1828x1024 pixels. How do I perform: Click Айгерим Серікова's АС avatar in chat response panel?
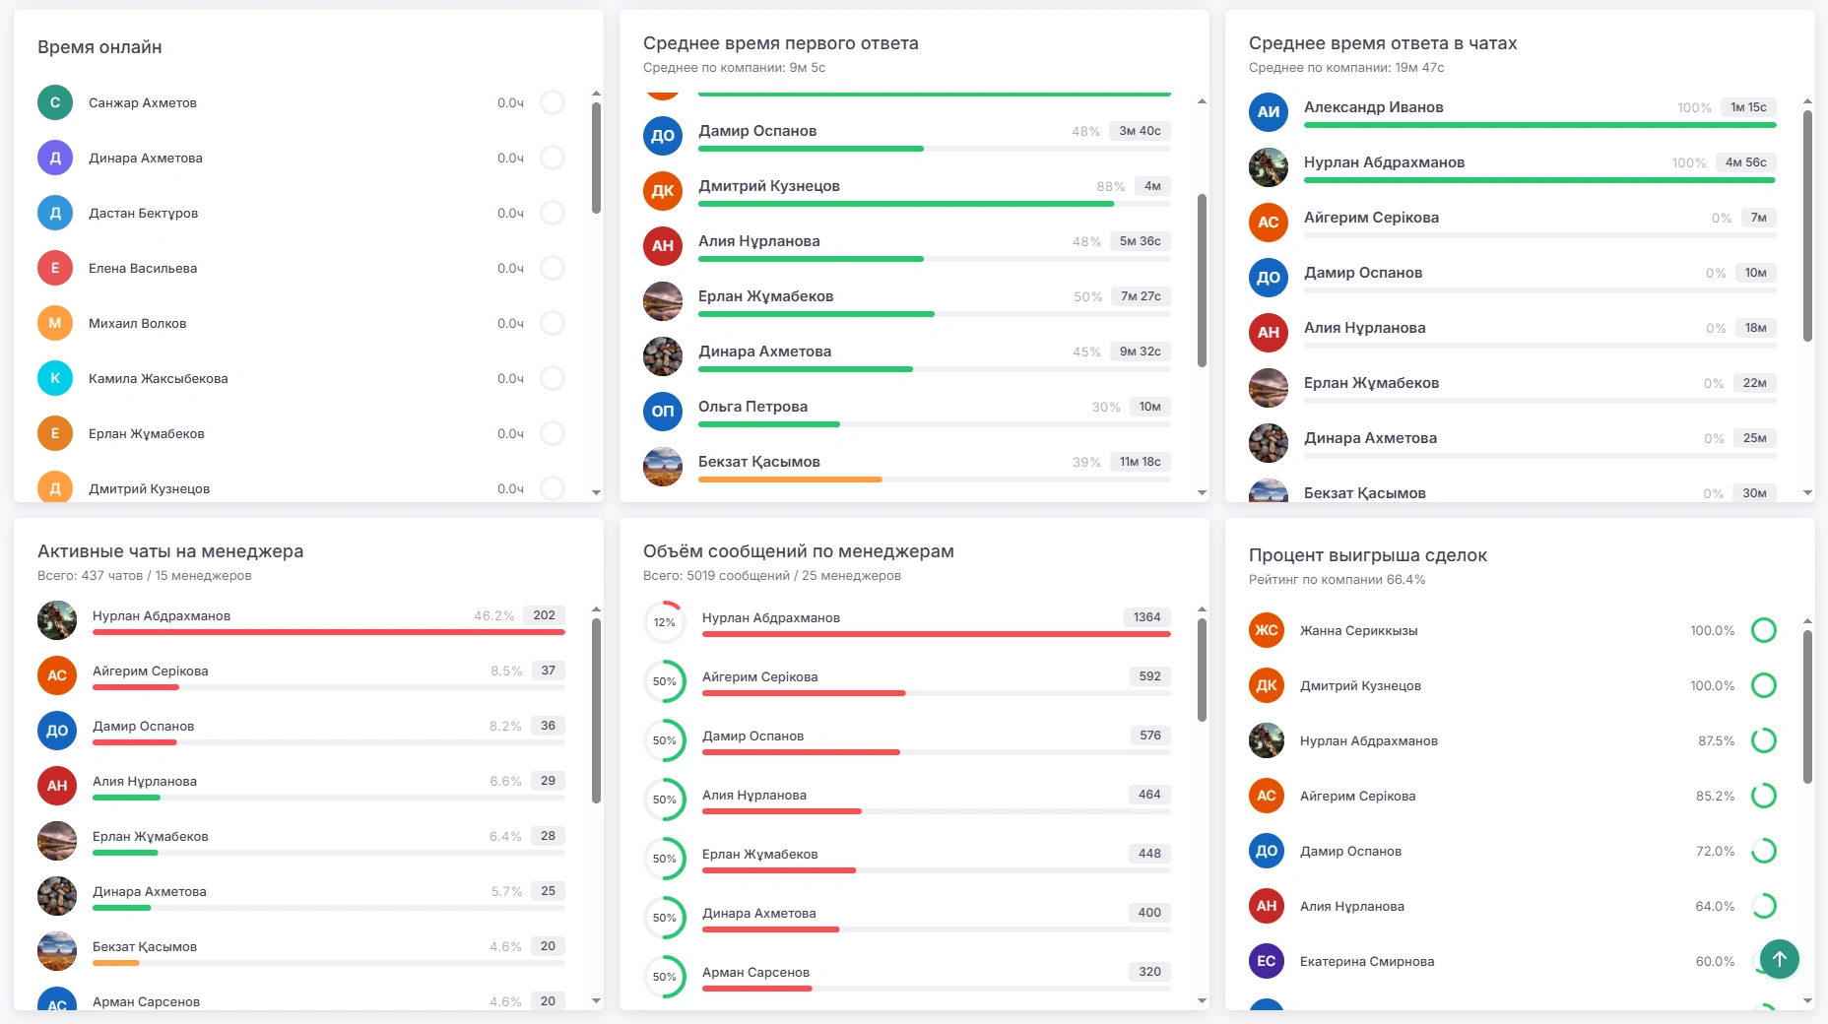pyautogui.click(x=1269, y=223)
